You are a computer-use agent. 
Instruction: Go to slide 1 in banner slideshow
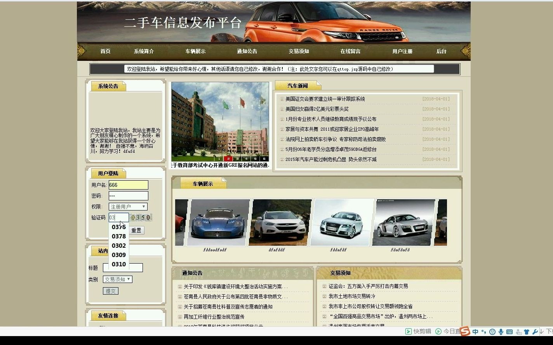click(219, 159)
